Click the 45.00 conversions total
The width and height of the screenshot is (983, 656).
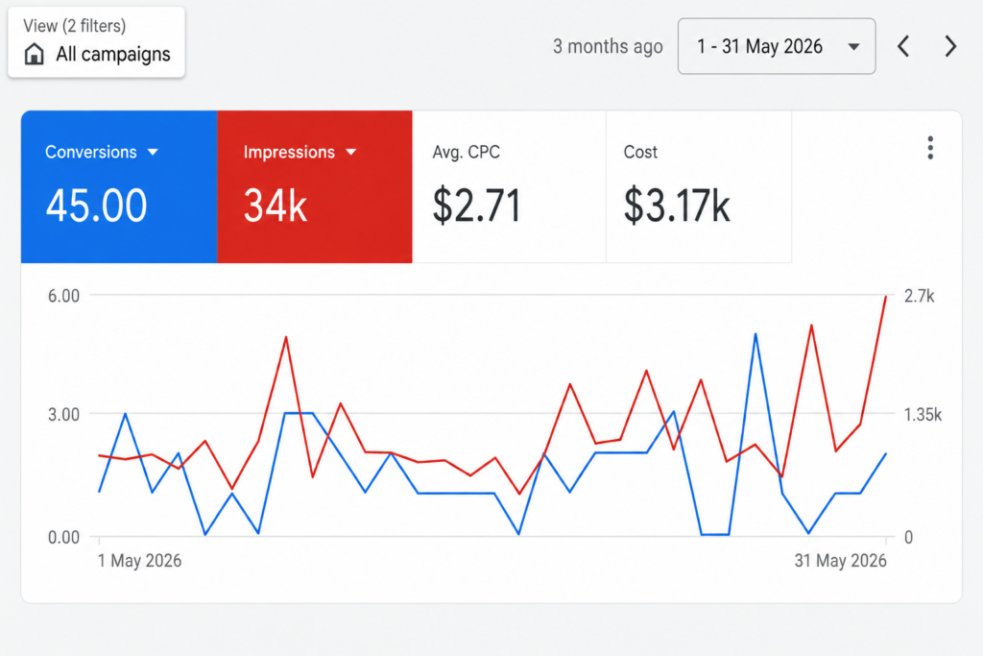97,206
